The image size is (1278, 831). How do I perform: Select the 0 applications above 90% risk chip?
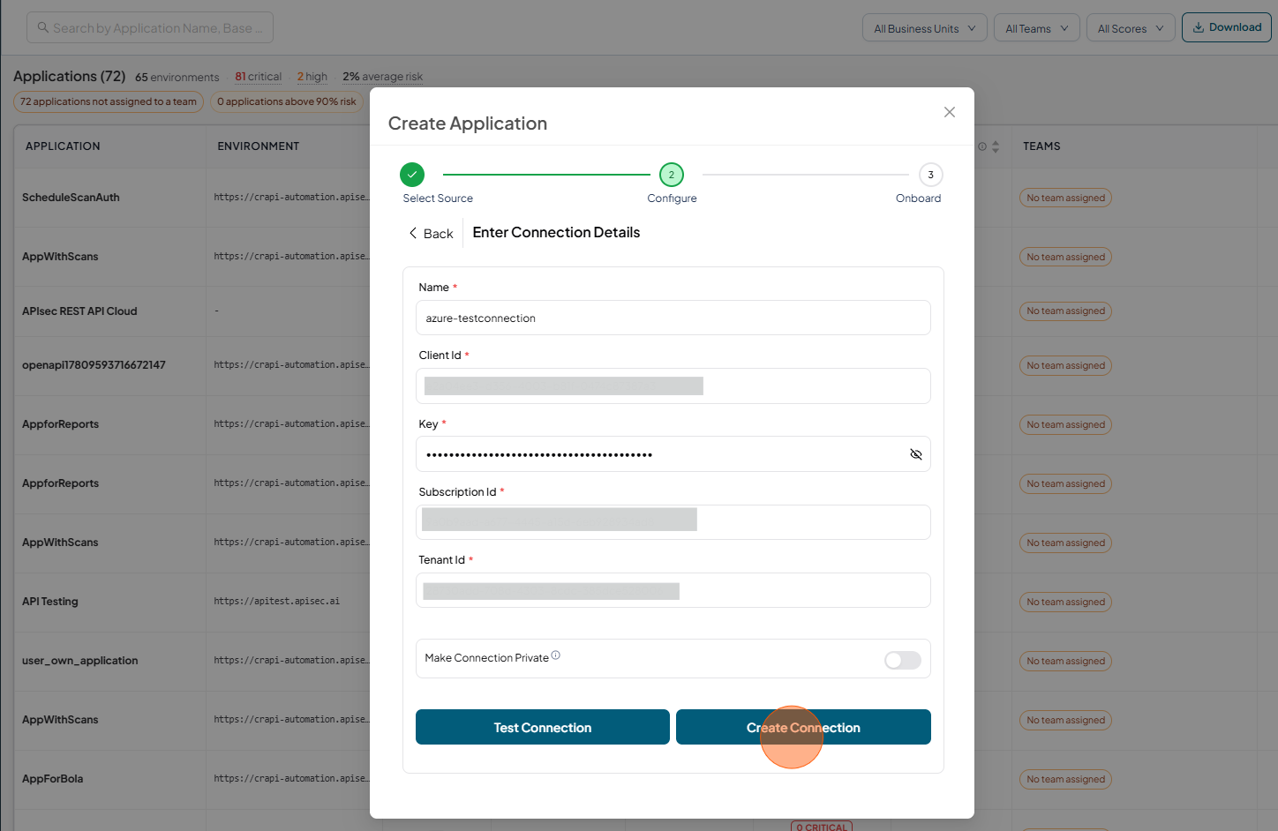287,101
